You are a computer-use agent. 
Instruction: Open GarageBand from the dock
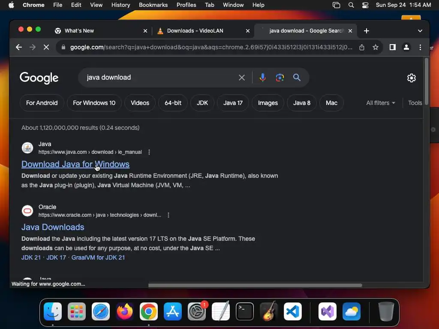(269, 311)
